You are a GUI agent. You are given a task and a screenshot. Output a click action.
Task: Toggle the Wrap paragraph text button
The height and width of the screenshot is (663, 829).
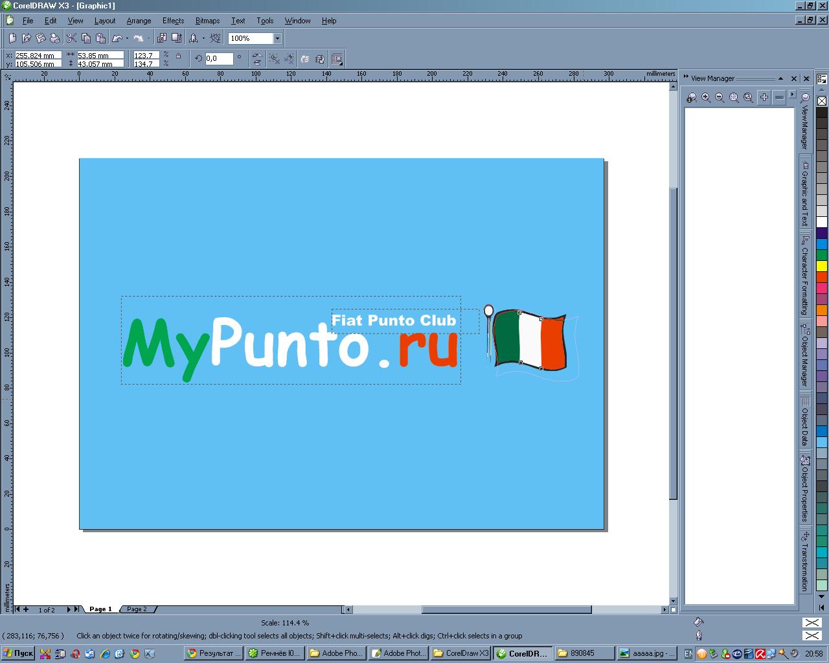pyautogui.click(x=337, y=60)
